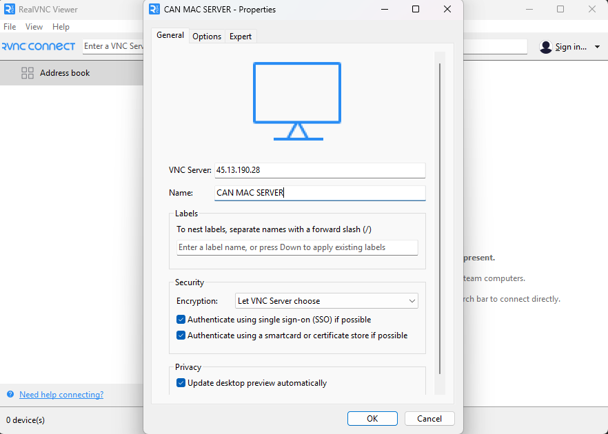Image resolution: width=608 pixels, height=434 pixels.
Task: Uncheck Update desktop preview automatically
Action: pyautogui.click(x=181, y=383)
